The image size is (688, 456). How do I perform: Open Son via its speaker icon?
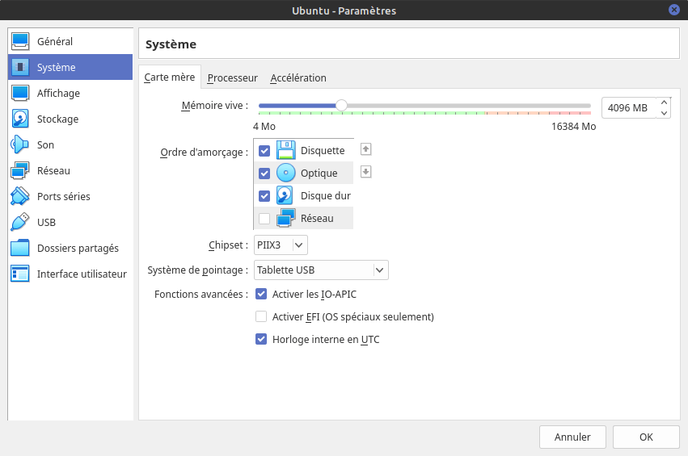(x=20, y=144)
